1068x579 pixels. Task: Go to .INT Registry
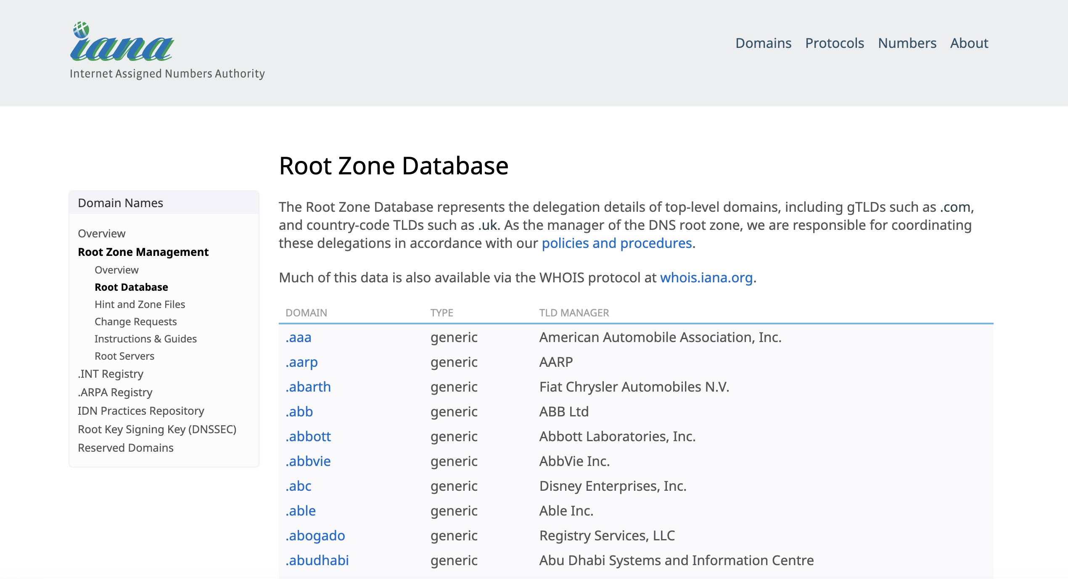point(111,374)
